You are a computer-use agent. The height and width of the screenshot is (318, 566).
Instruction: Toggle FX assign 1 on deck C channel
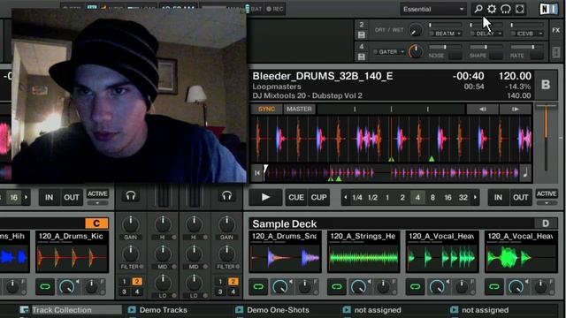coord(124,282)
